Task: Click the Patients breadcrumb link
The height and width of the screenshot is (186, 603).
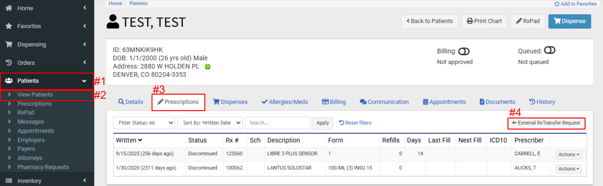Action: coord(139,3)
